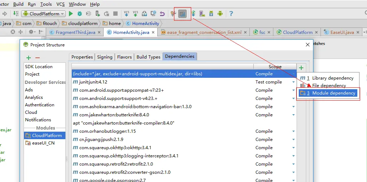This screenshot has height=182, width=367.
Task: Open scope dropdown for junit:junit:4.12
Action: [x=293, y=82]
